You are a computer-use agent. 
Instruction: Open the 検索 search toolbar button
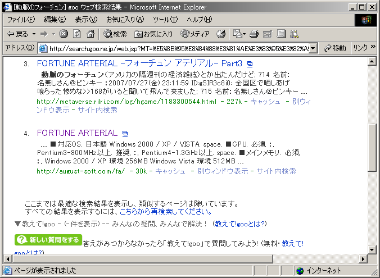[x=115, y=34]
